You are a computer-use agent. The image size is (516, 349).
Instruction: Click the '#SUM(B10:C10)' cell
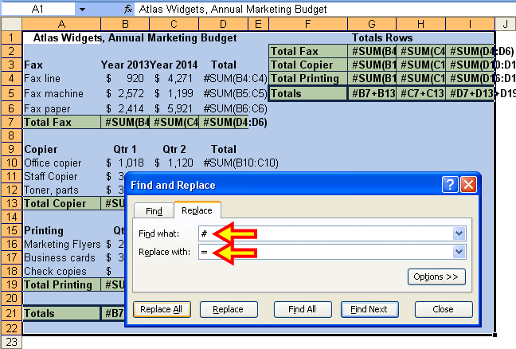coord(240,163)
